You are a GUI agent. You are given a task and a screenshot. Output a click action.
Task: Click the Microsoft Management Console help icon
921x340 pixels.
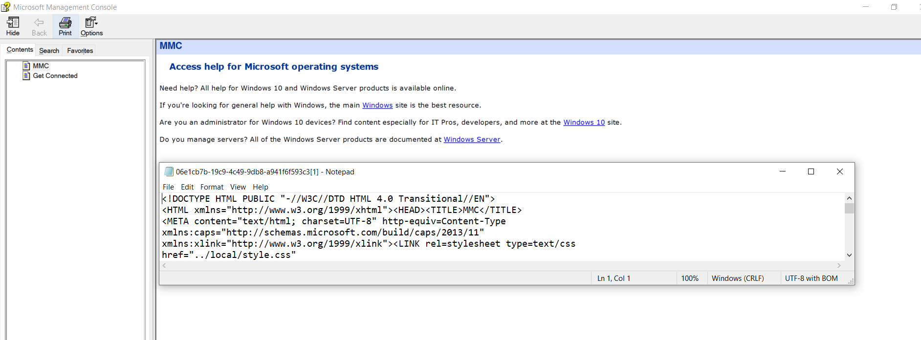[5, 7]
